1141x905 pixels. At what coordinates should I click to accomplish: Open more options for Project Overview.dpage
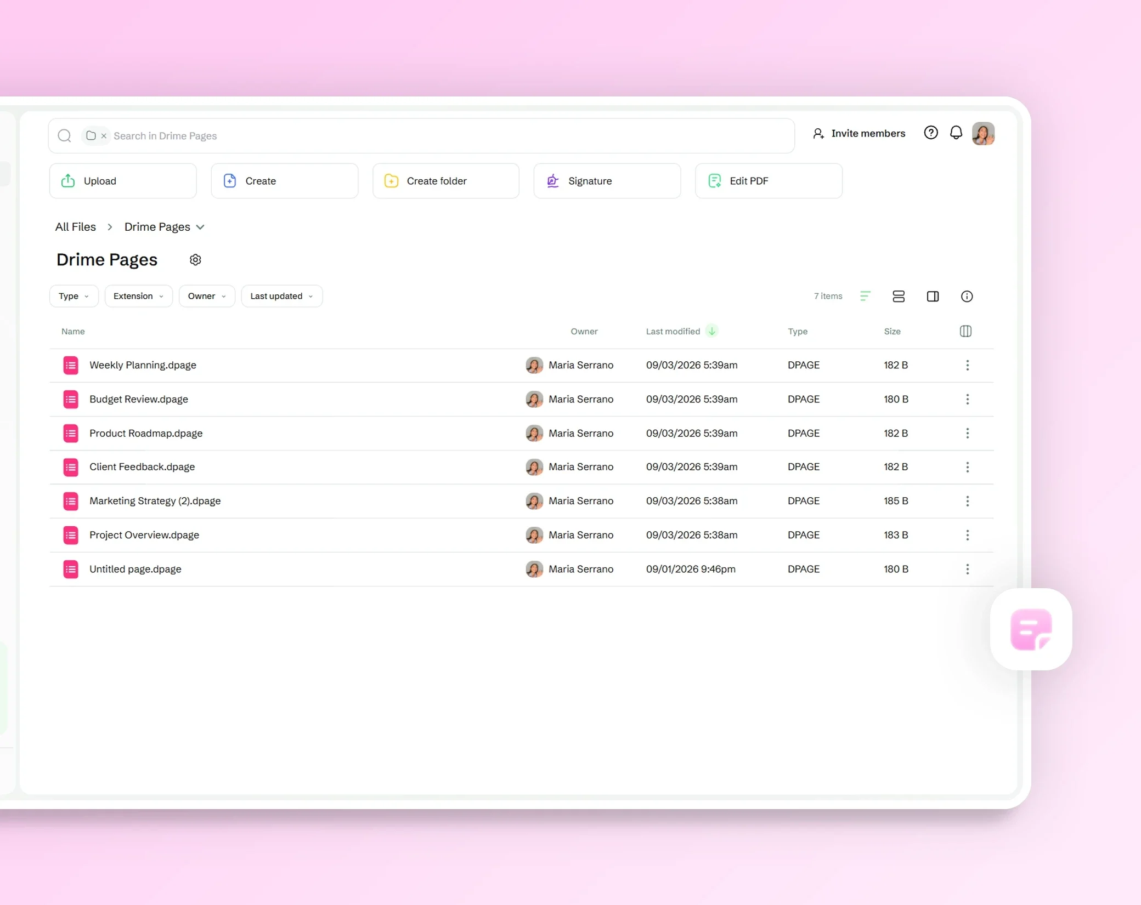[967, 535]
